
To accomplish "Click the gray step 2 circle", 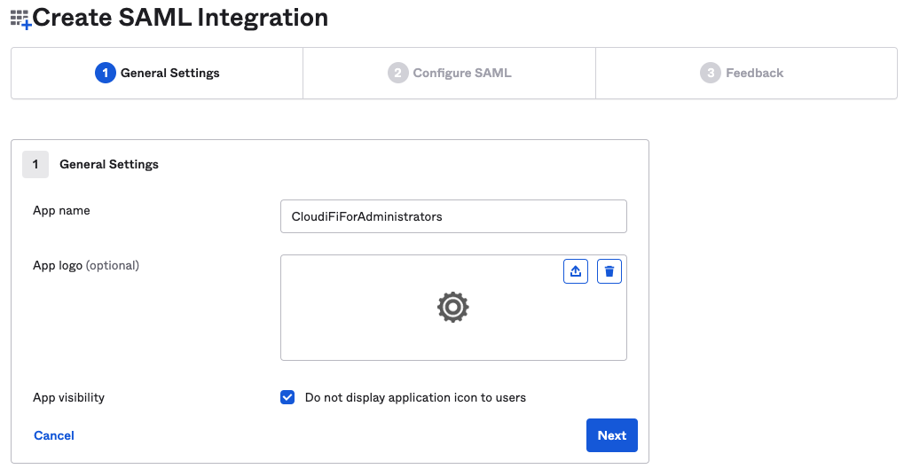I will coord(397,74).
